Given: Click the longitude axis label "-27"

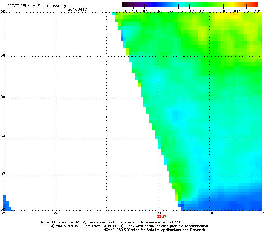Looking at the screenshot, I should click(x=55, y=213).
